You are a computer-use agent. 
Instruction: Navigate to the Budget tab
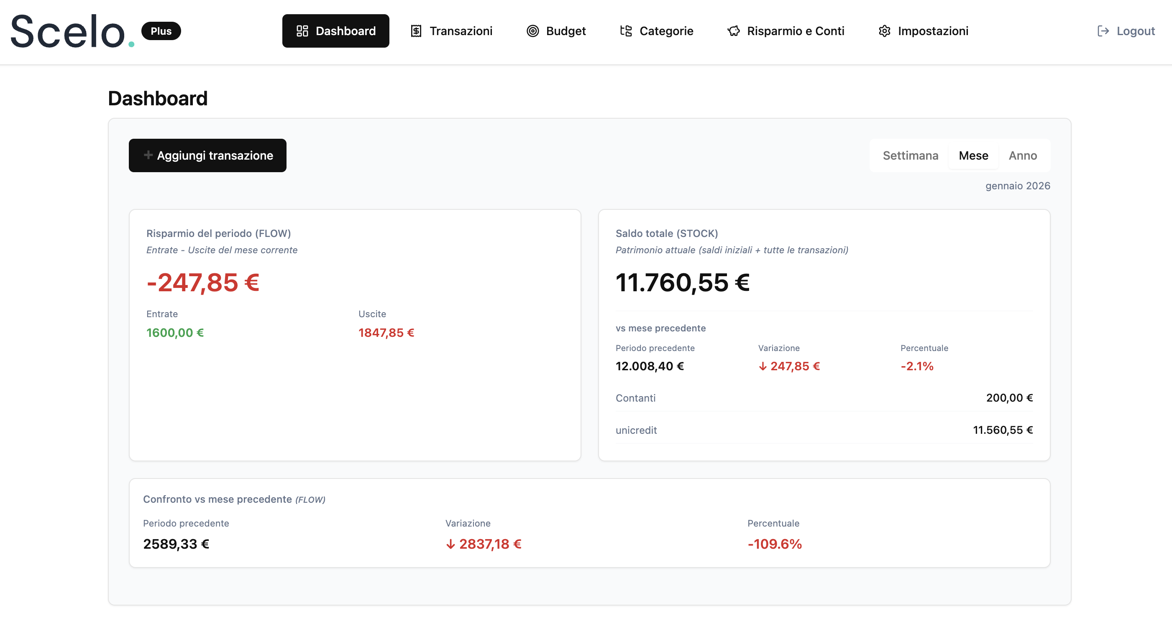click(x=566, y=31)
